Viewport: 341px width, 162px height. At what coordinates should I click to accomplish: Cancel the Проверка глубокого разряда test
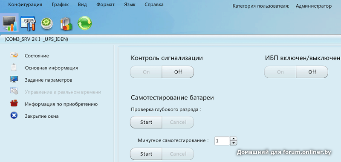pos(178,122)
